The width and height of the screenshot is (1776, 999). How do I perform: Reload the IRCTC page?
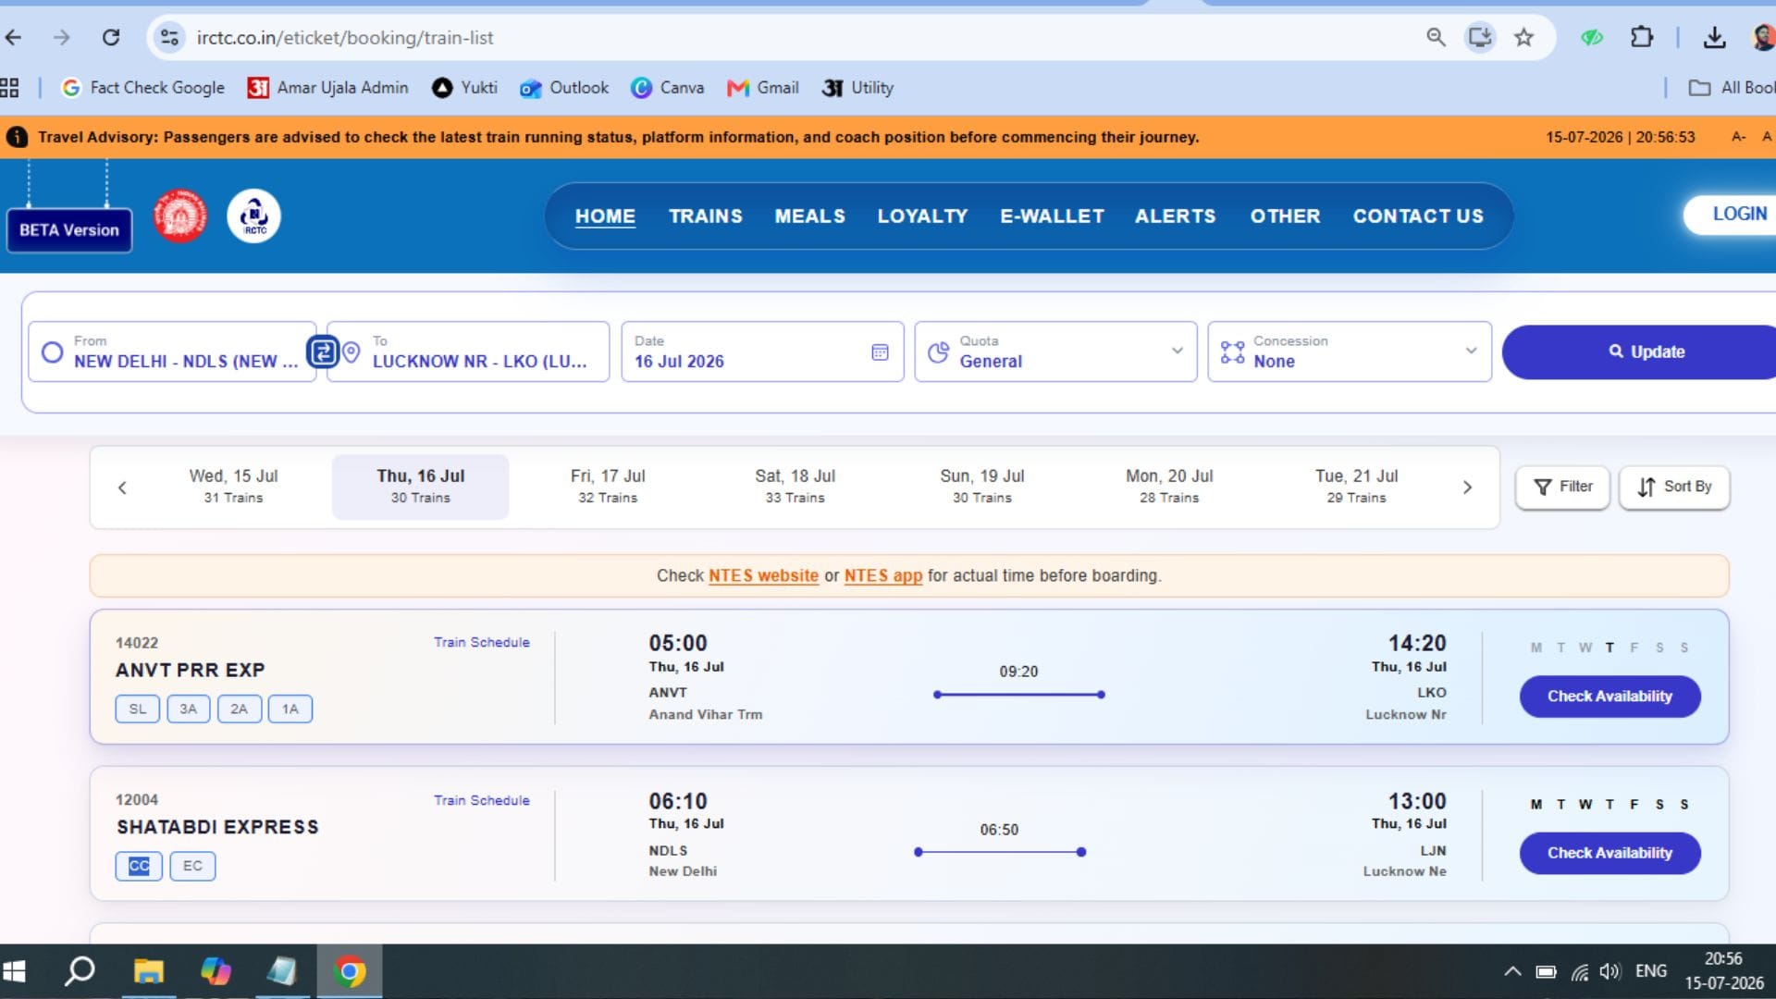111,37
